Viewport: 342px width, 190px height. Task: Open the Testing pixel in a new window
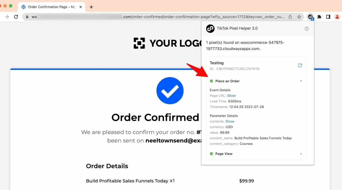300,65
